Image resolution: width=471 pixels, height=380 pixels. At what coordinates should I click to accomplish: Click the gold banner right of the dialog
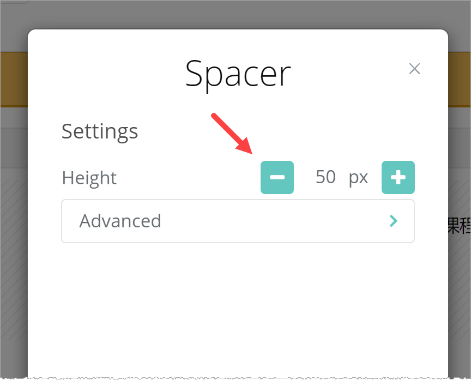(460, 79)
